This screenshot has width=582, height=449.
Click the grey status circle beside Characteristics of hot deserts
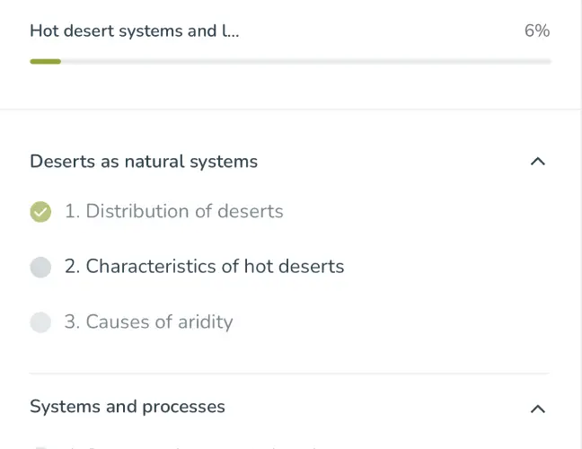(40, 267)
